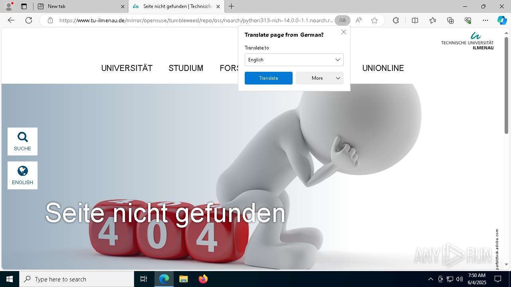Open the SUCHE search button

[22, 142]
